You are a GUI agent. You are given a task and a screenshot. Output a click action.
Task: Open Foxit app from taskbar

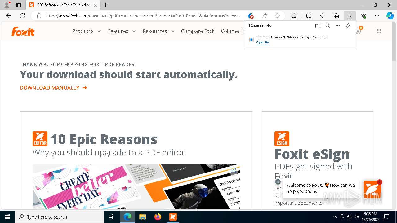click(x=173, y=217)
